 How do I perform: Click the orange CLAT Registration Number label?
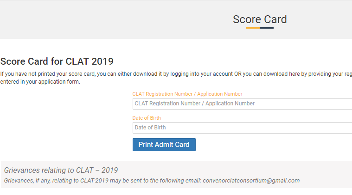pos(187,94)
